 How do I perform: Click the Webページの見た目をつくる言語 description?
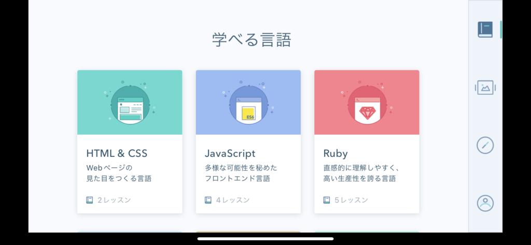[119, 173]
